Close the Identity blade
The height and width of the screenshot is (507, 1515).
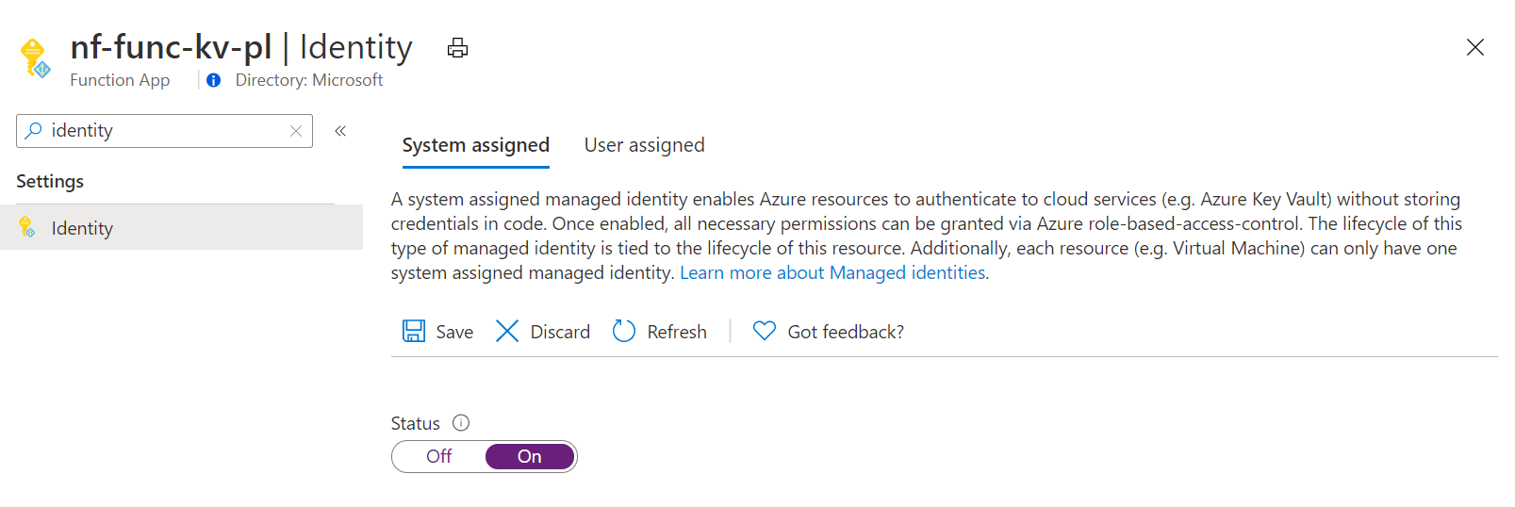(x=1475, y=47)
